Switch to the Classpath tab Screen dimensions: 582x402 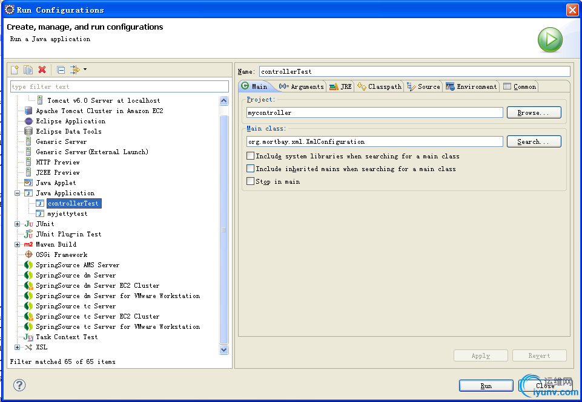click(x=379, y=86)
